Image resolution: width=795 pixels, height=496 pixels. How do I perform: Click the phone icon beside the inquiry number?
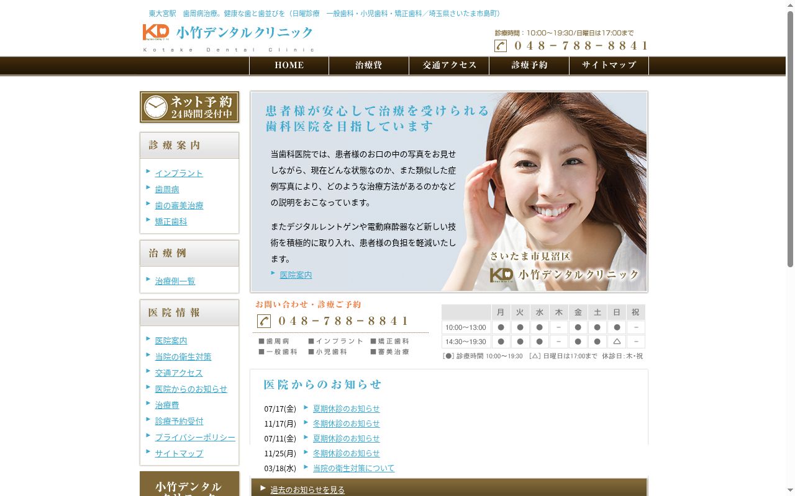[264, 321]
